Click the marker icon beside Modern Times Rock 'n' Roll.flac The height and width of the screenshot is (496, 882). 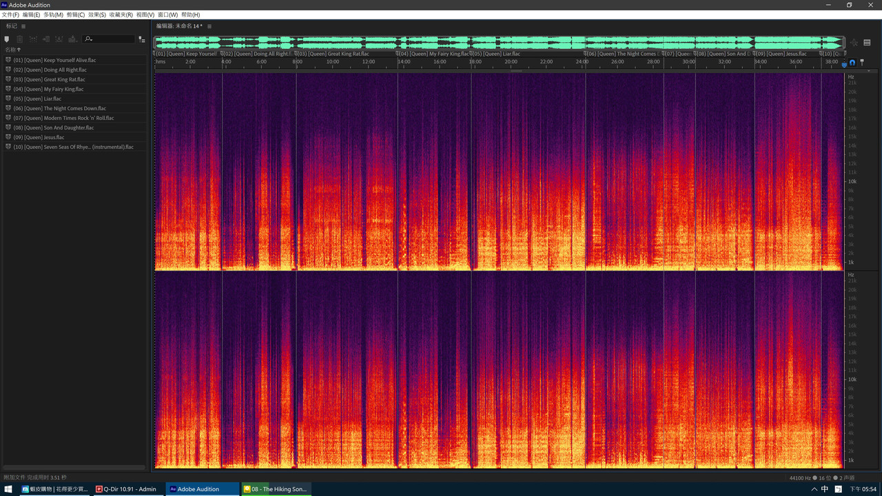(x=8, y=118)
